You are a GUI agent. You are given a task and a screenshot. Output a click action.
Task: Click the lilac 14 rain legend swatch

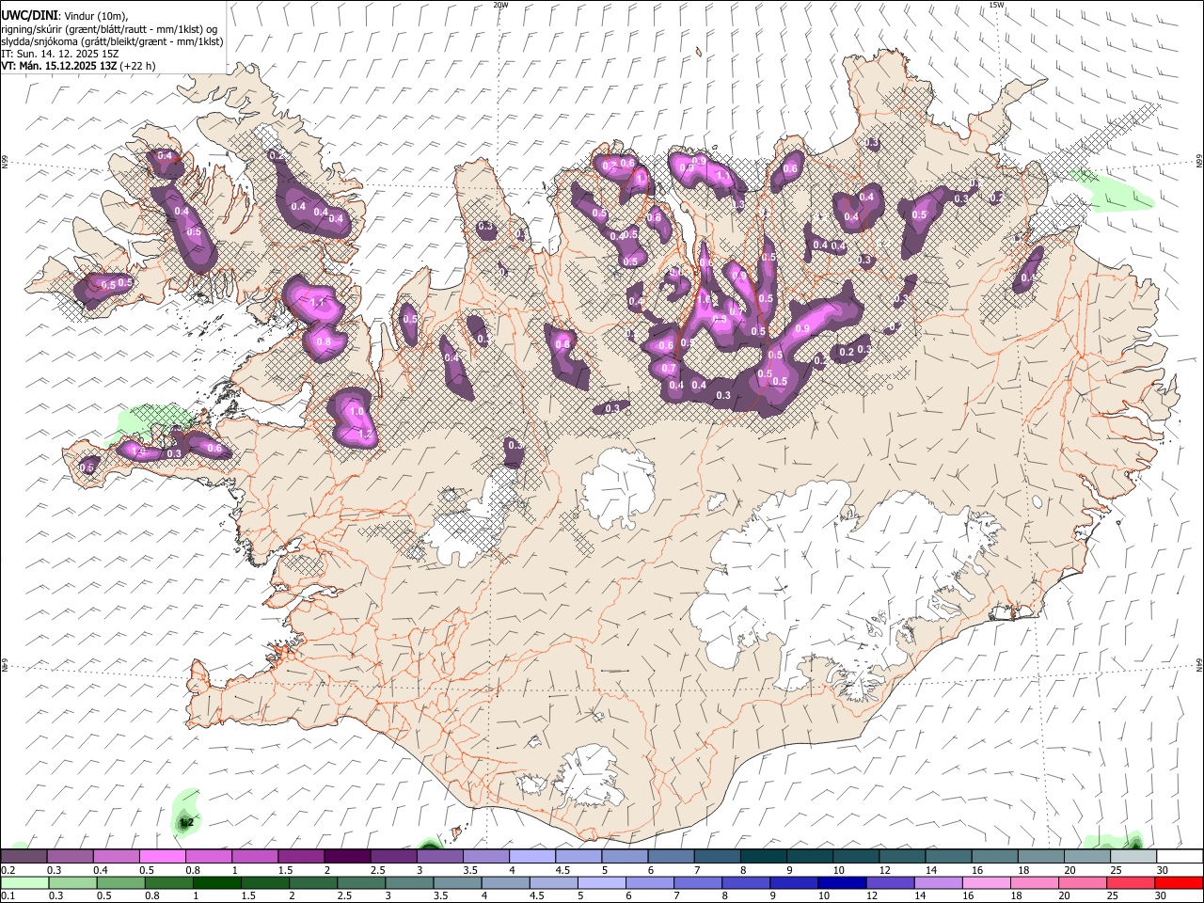point(938,883)
